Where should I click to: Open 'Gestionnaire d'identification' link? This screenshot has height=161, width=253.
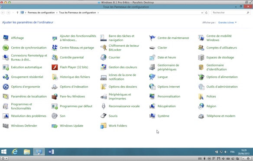click(217, 67)
